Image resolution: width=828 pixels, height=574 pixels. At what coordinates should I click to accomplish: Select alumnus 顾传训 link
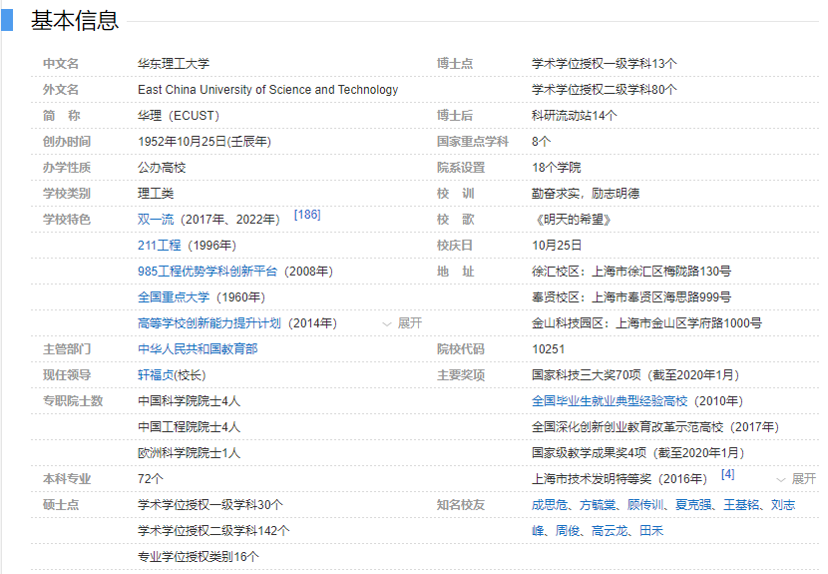(645, 505)
